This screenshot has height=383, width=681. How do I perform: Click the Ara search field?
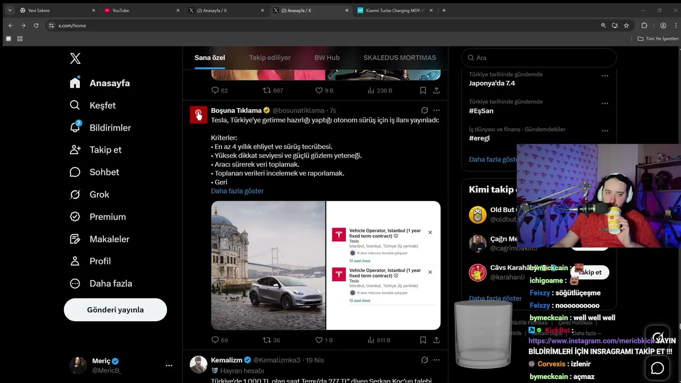539,57
